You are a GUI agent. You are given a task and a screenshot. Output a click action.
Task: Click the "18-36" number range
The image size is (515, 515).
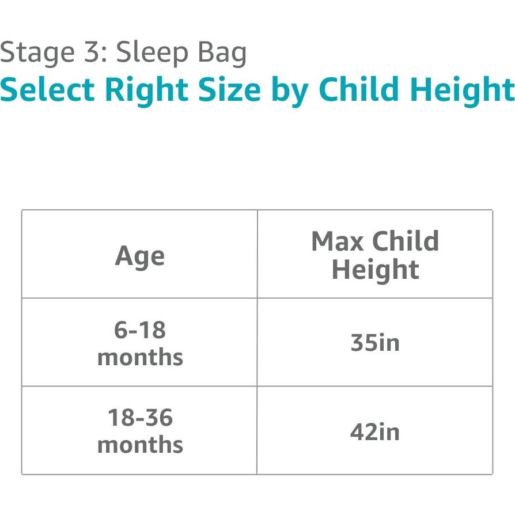tap(140, 418)
